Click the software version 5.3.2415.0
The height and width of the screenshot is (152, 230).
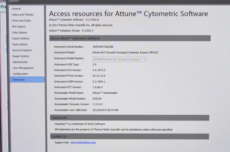point(92,20)
